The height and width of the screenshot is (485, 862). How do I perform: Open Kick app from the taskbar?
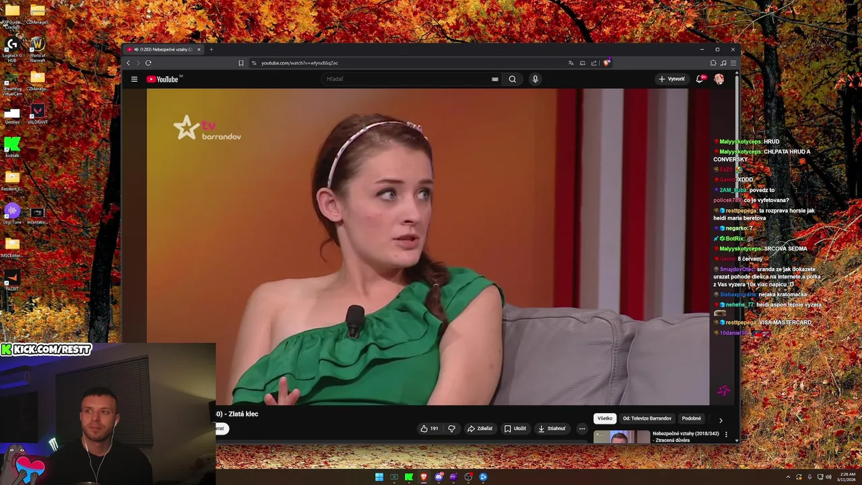tap(409, 477)
